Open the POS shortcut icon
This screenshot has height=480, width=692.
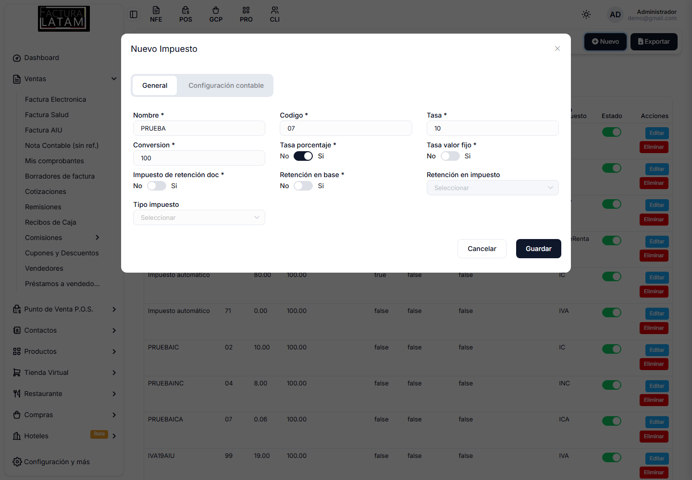(185, 14)
